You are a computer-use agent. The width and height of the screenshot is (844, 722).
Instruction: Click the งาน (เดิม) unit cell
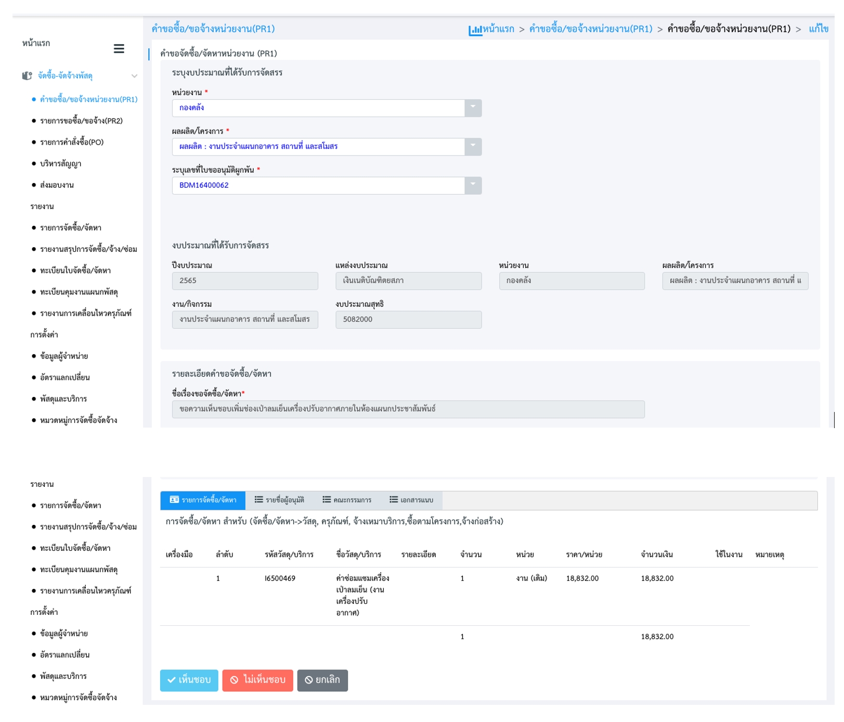tap(531, 578)
